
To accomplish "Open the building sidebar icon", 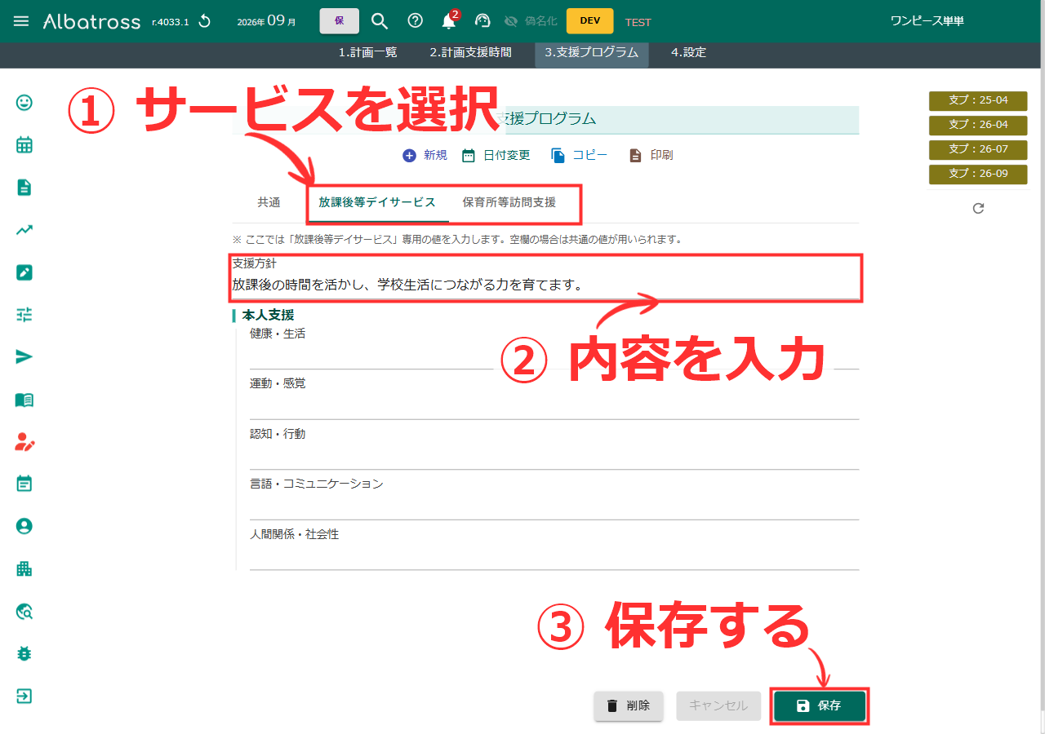I will [24, 569].
